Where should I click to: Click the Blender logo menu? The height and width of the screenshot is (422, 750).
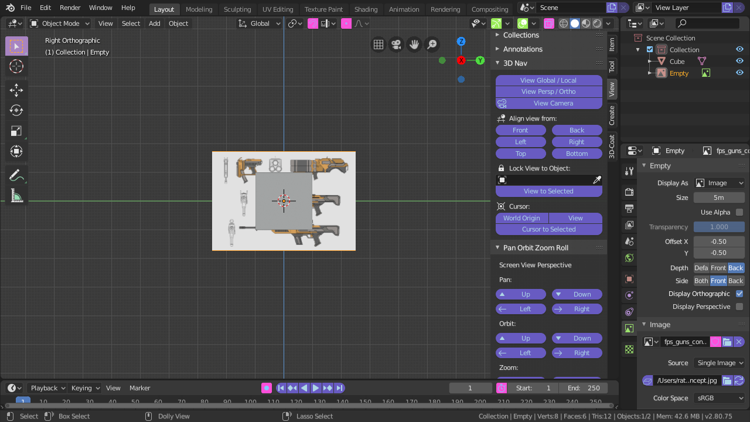(x=10, y=8)
